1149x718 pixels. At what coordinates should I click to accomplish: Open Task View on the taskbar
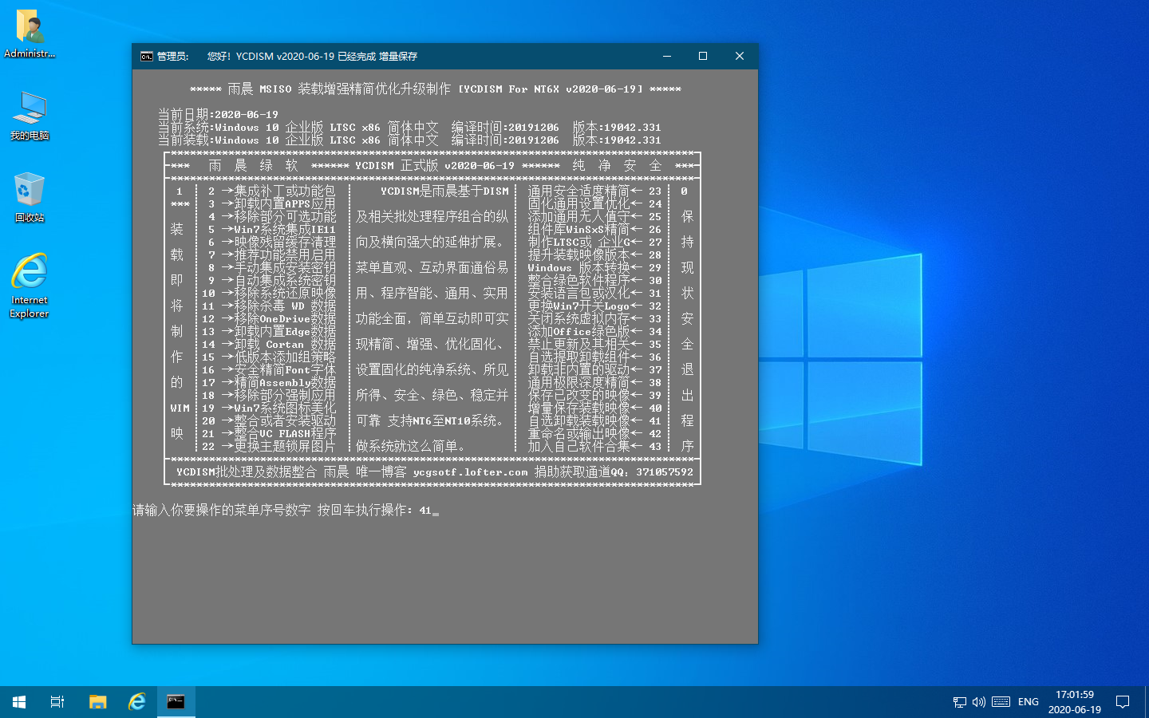point(57,702)
